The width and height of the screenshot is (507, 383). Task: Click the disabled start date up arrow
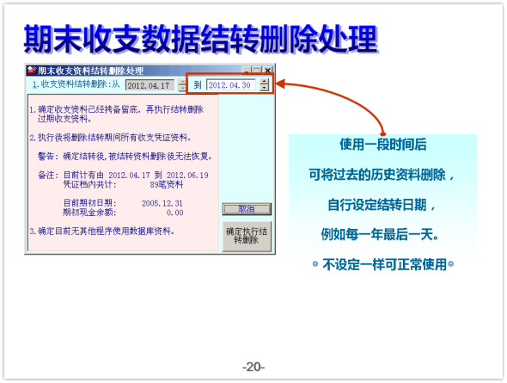[182, 82]
